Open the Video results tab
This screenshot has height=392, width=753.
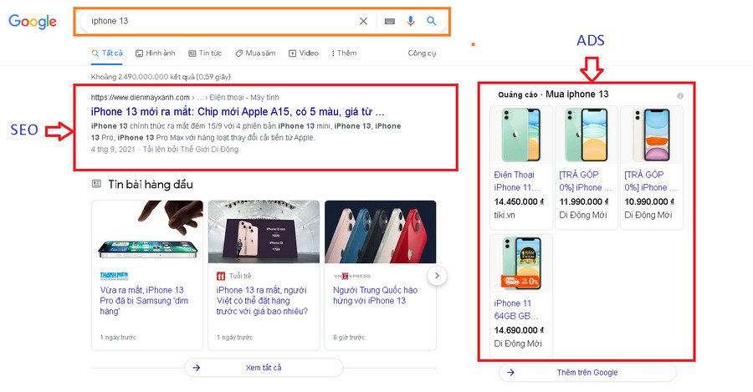point(304,53)
